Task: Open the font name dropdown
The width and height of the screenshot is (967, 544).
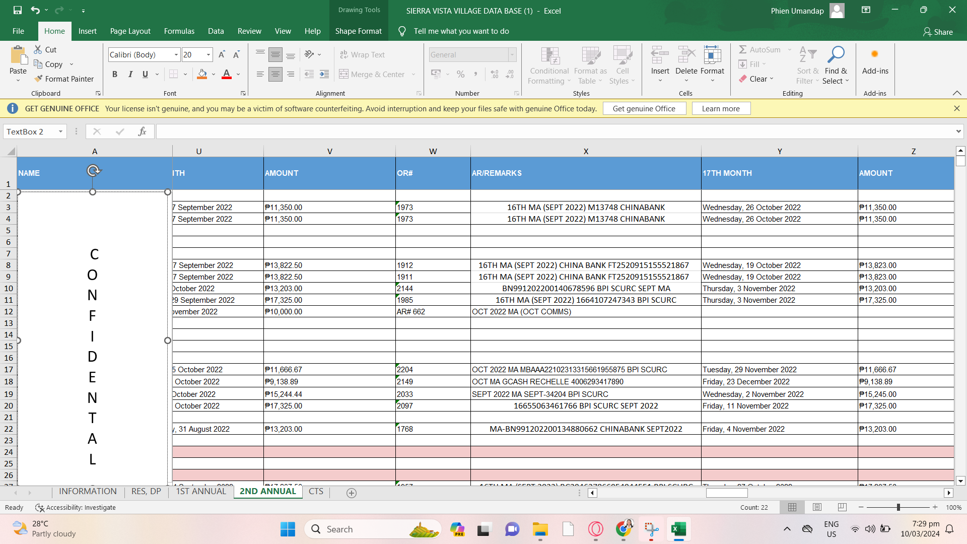Action: point(176,54)
